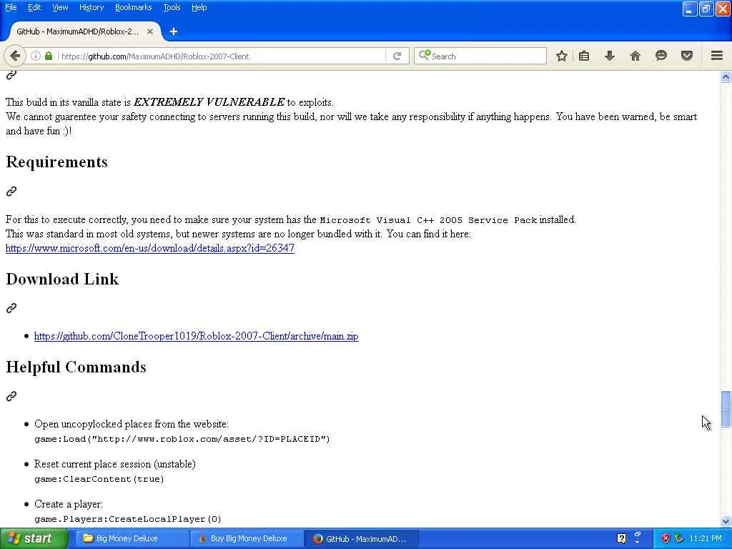The image size is (732, 549).
Task: Open site information icon in address bar
Action: click(36, 56)
